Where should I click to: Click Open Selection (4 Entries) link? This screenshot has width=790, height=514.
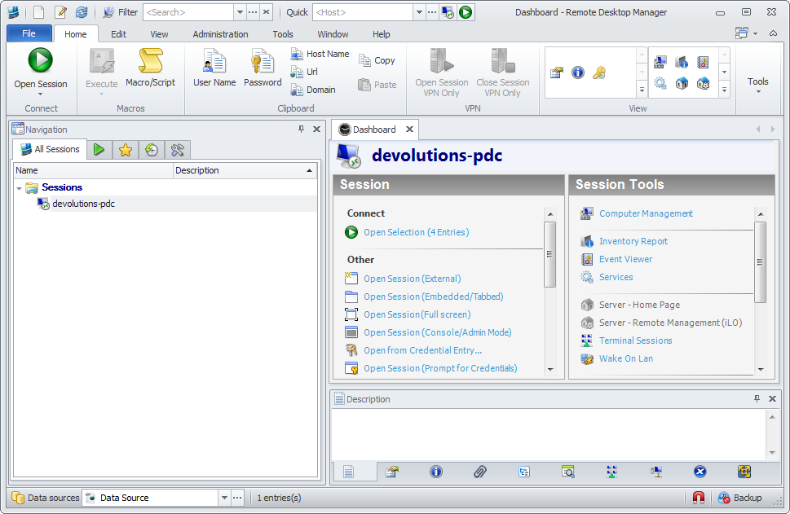pyautogui.click(x=416, y=232)
